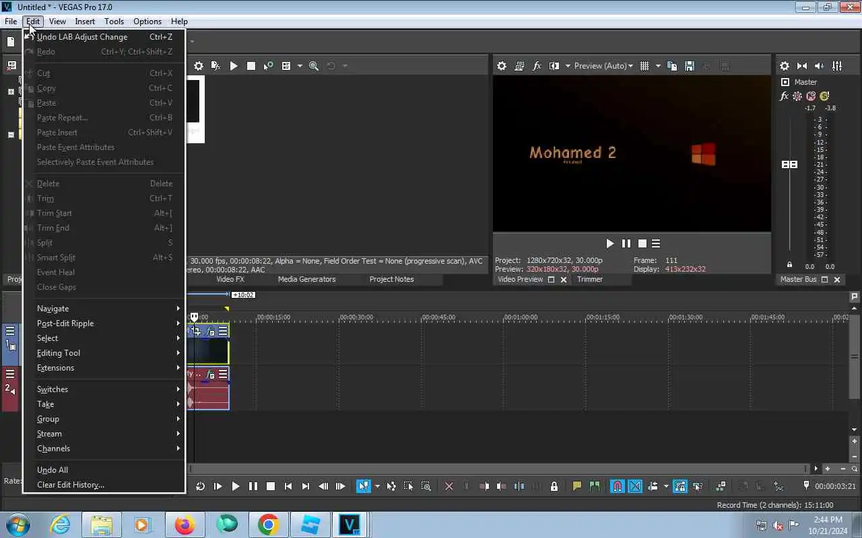Insert a region with the green icon
Screen dimensions: 862x538
pyautogui.click(x=594, y=486)
